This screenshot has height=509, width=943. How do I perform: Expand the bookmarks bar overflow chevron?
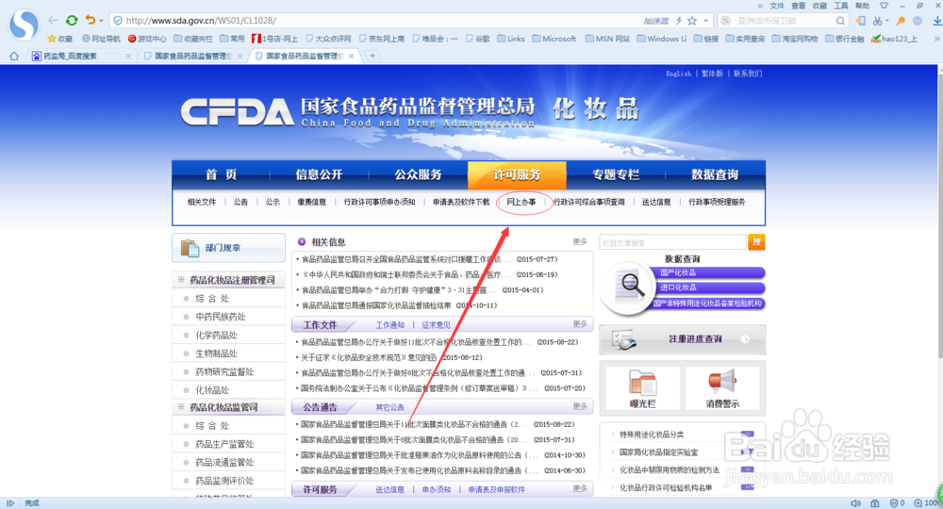point(936,39)
